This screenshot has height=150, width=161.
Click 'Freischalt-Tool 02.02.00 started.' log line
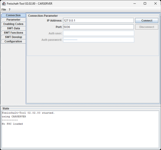tap(28, 113)
